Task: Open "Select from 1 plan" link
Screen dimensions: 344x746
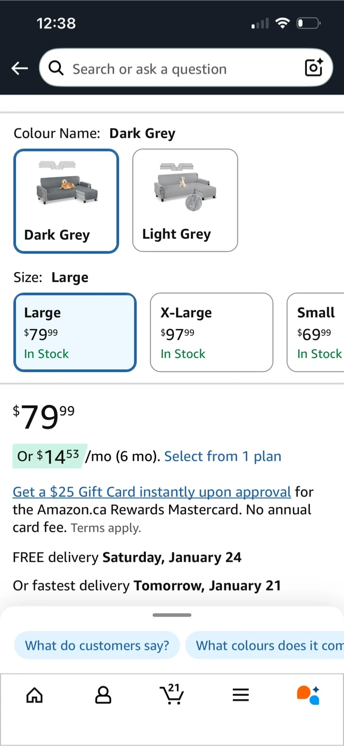Action: tap(222, 456)
